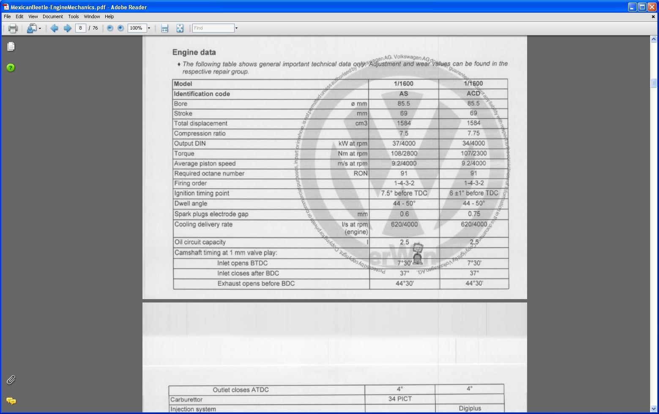Click the vertical scrollbar thumb
The image size is (659, 414).
654,83
